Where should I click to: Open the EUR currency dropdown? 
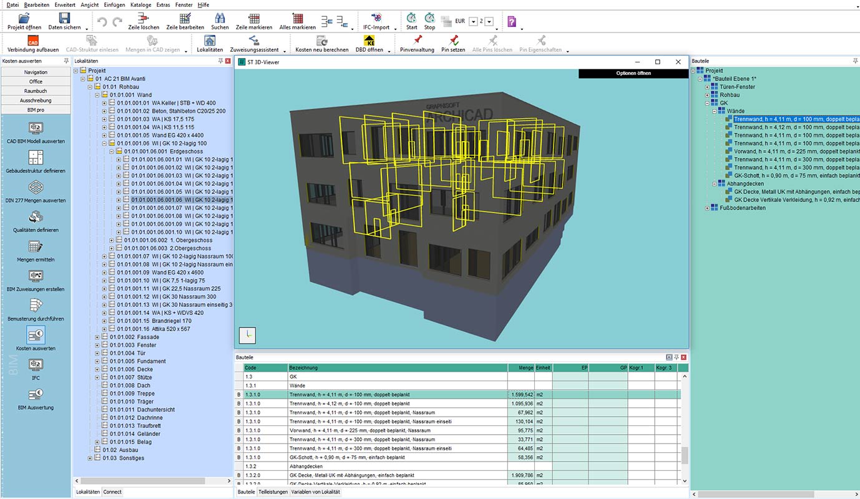[x=473, y=21]
